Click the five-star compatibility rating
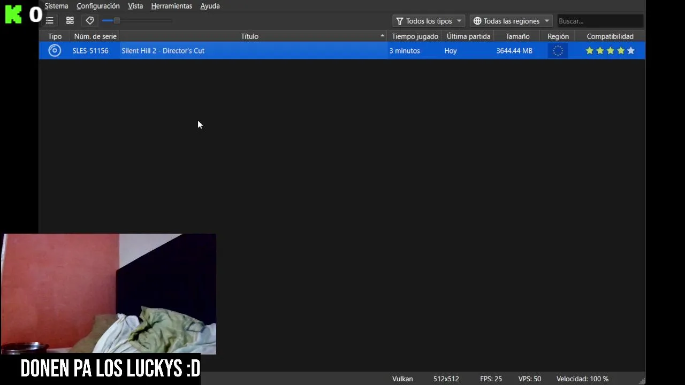Screen dimensions: 685x385 pos(610,51)
